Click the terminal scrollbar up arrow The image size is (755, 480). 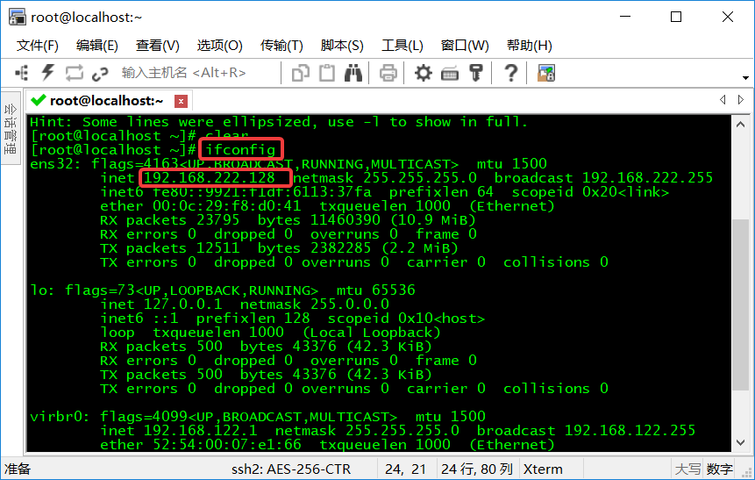[740, 125]
